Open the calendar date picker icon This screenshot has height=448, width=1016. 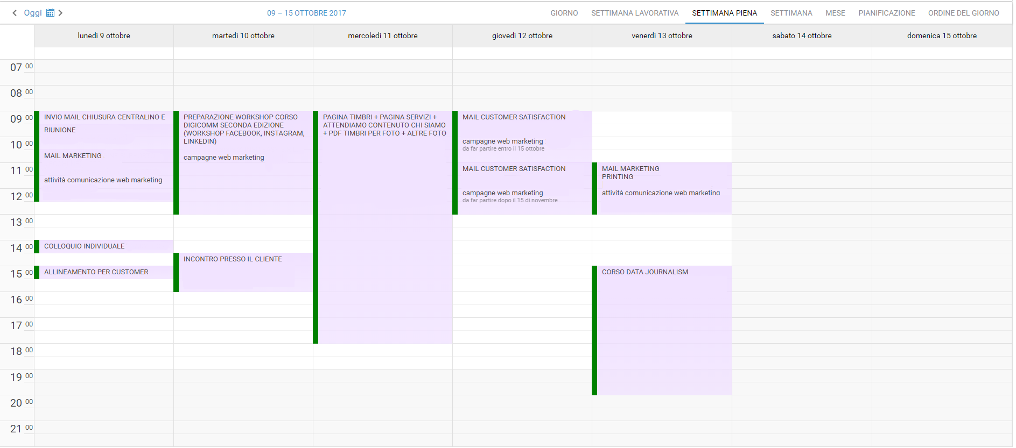(50, 13)
